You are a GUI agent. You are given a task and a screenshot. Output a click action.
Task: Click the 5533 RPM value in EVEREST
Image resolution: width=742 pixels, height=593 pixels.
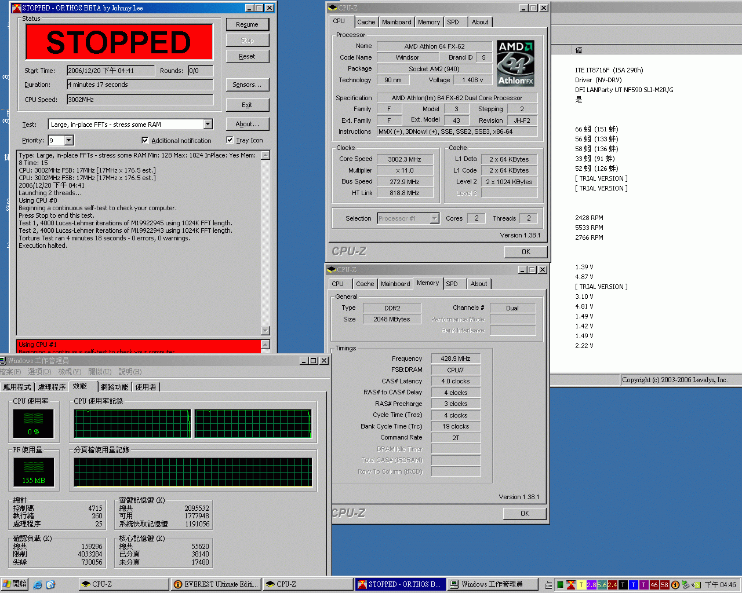coord(589,228)
